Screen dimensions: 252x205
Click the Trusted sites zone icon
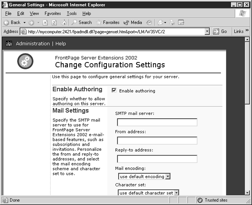coord(200,200)
